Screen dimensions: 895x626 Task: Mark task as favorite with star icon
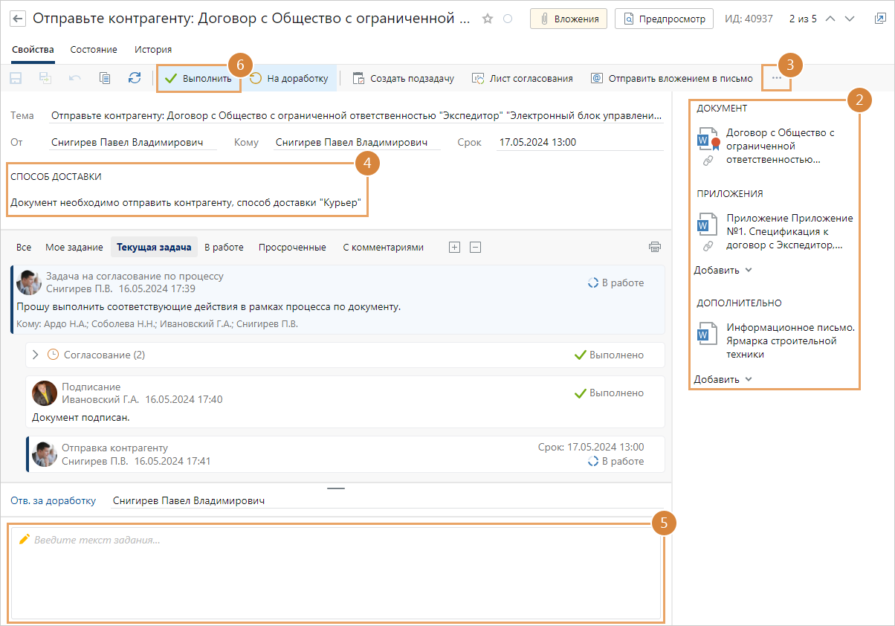pos(488,19)
